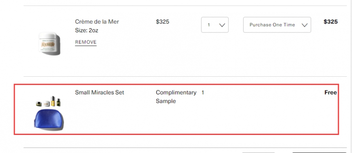The image size is (352, 153).
Task: Click the Complimentary Sample label
Action: click(176, 97)
